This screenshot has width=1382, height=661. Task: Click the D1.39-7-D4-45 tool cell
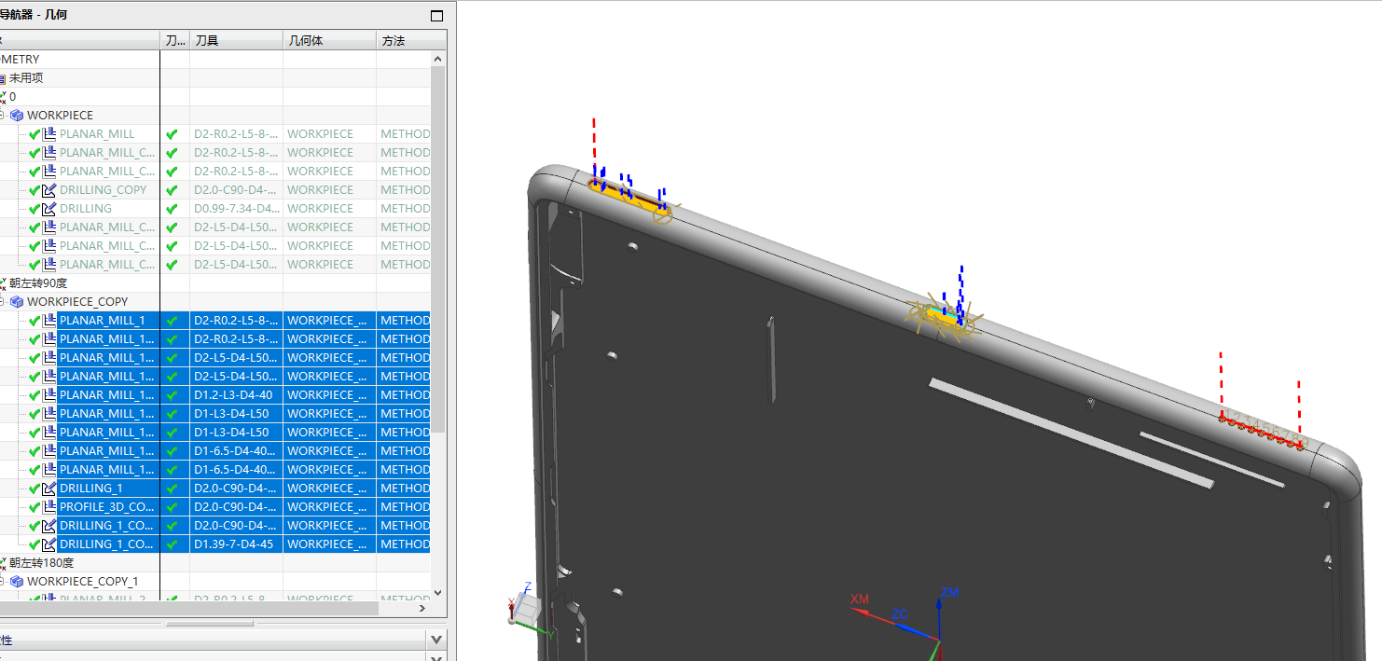pyautogui.click(x=237, y=544)
